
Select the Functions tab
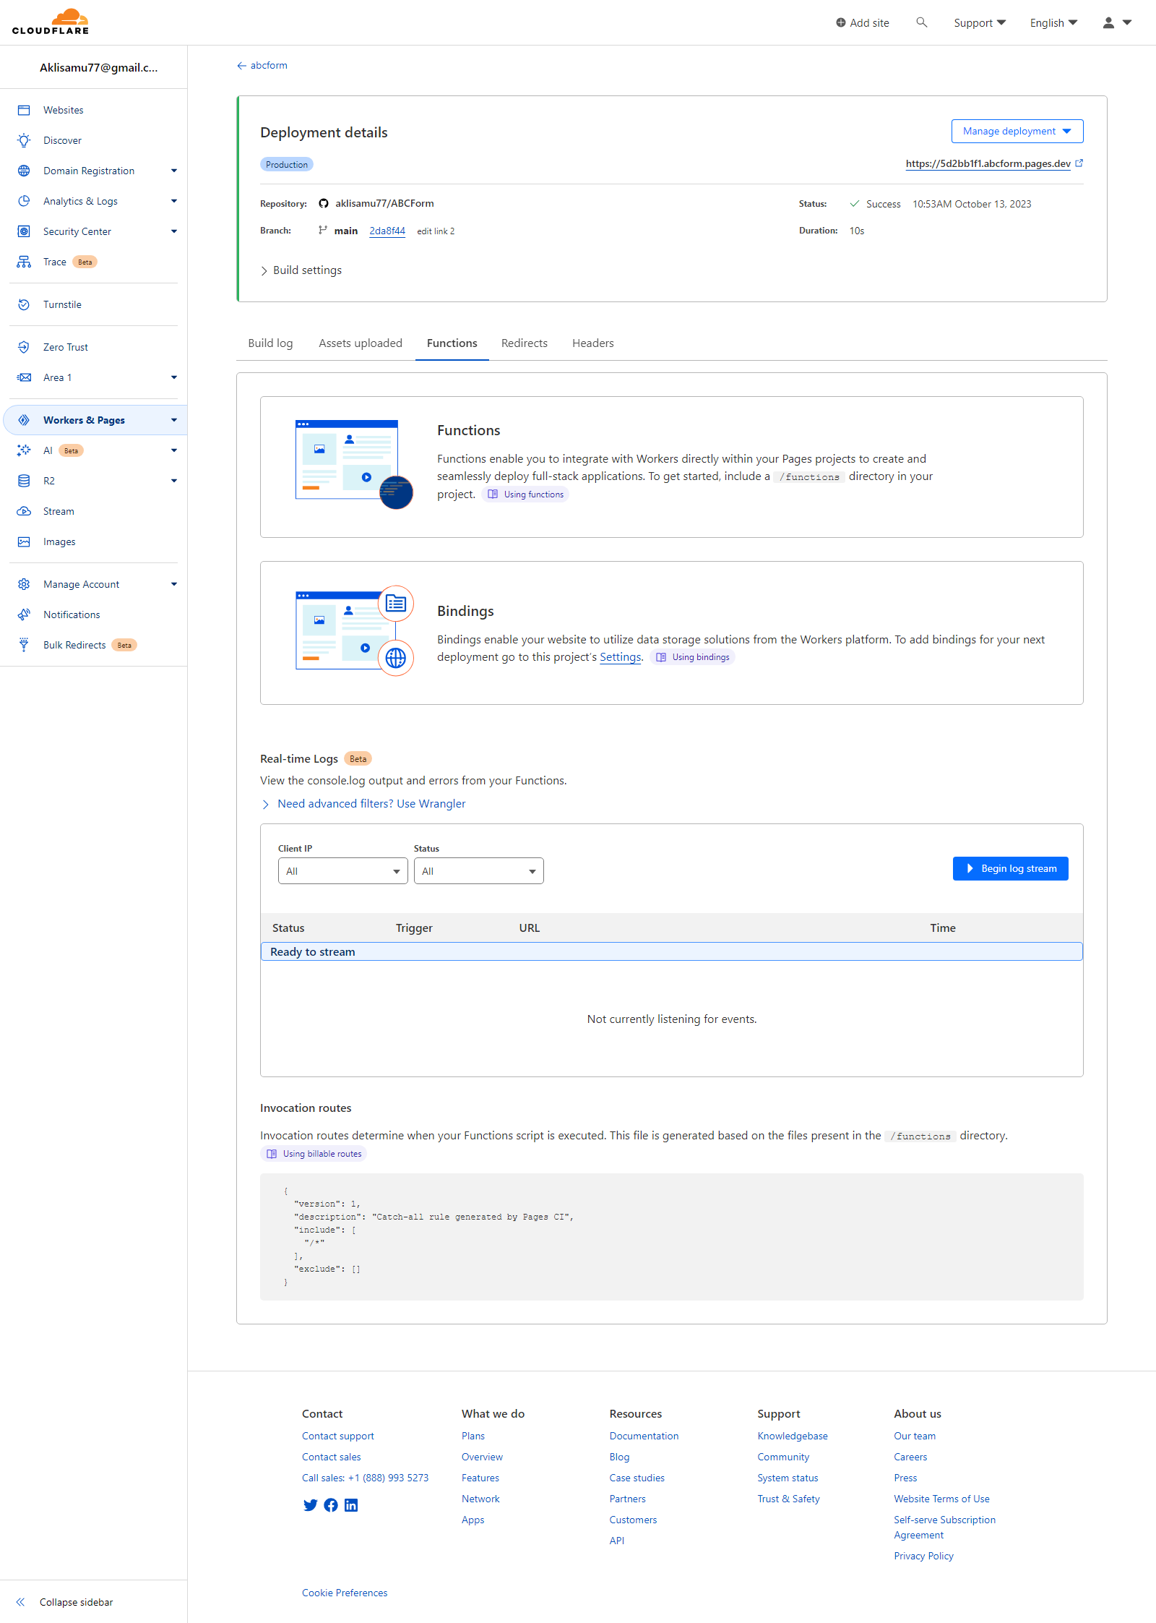tap(452, 343)
